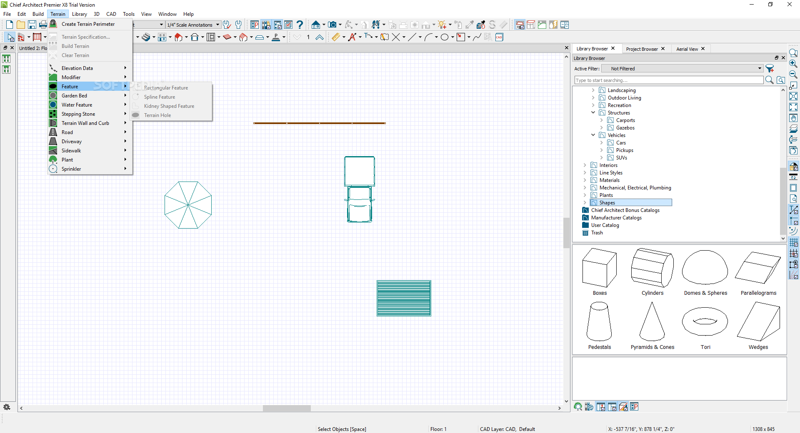Screen dimensions: 800x433
Task: Click the CAD block red icon
Action: click(499, 37)
